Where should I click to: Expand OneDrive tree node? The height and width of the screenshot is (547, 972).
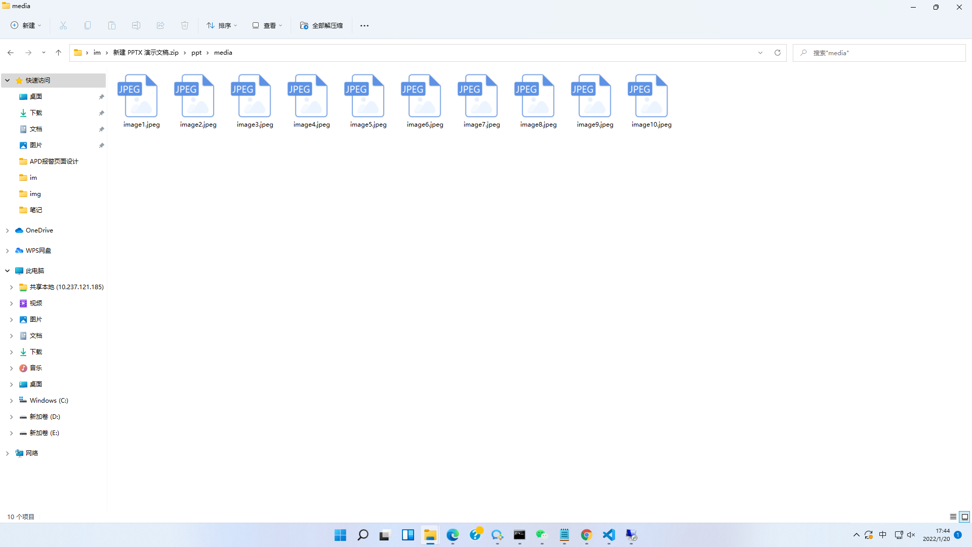coord(8,230)
